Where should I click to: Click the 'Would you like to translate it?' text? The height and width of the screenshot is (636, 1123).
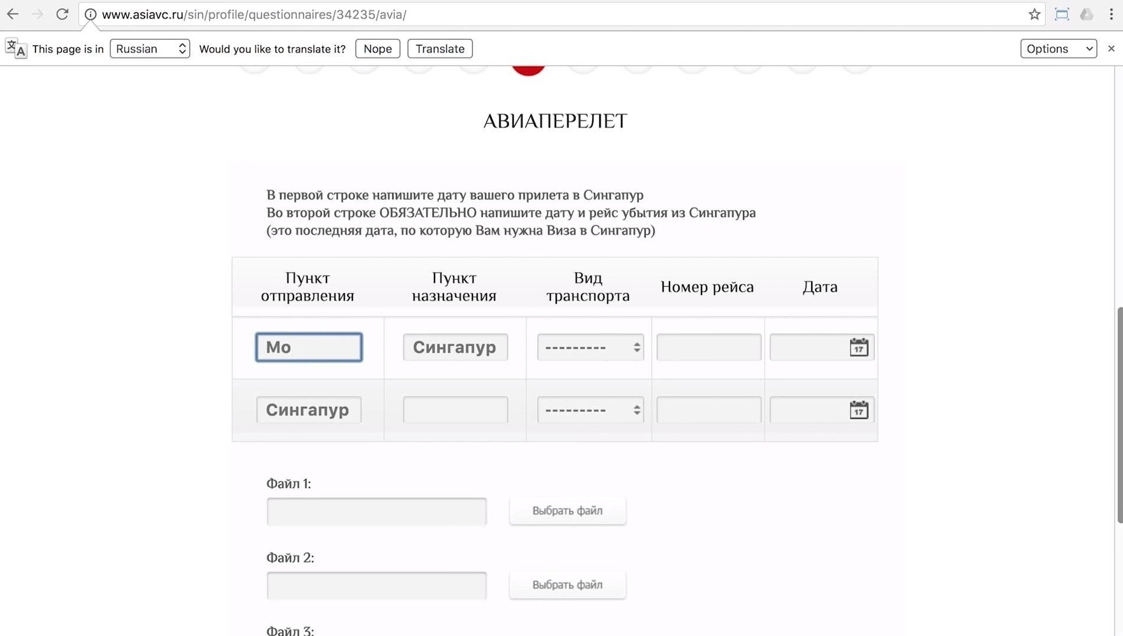click(x=272, y=49)
